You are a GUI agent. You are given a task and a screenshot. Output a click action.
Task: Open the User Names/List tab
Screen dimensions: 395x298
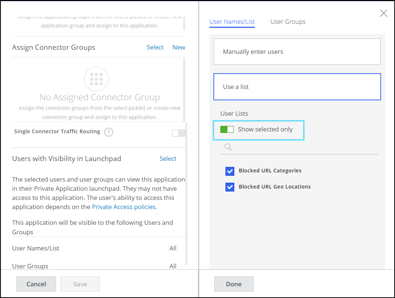(x=232, y=22)
